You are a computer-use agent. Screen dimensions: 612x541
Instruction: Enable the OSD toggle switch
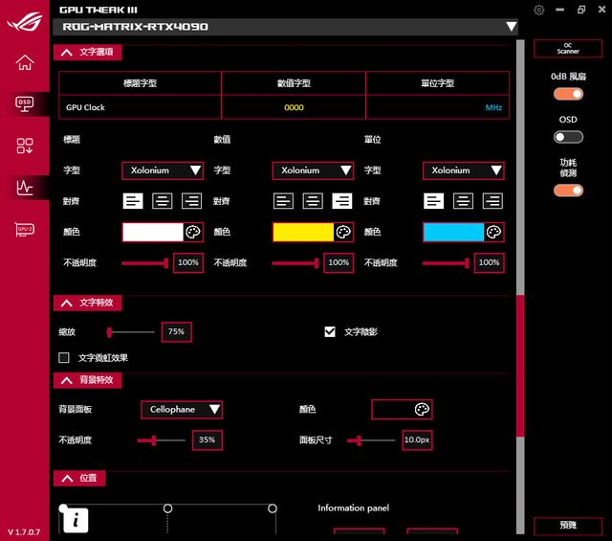pyautogui.click(x=568, y=137)
